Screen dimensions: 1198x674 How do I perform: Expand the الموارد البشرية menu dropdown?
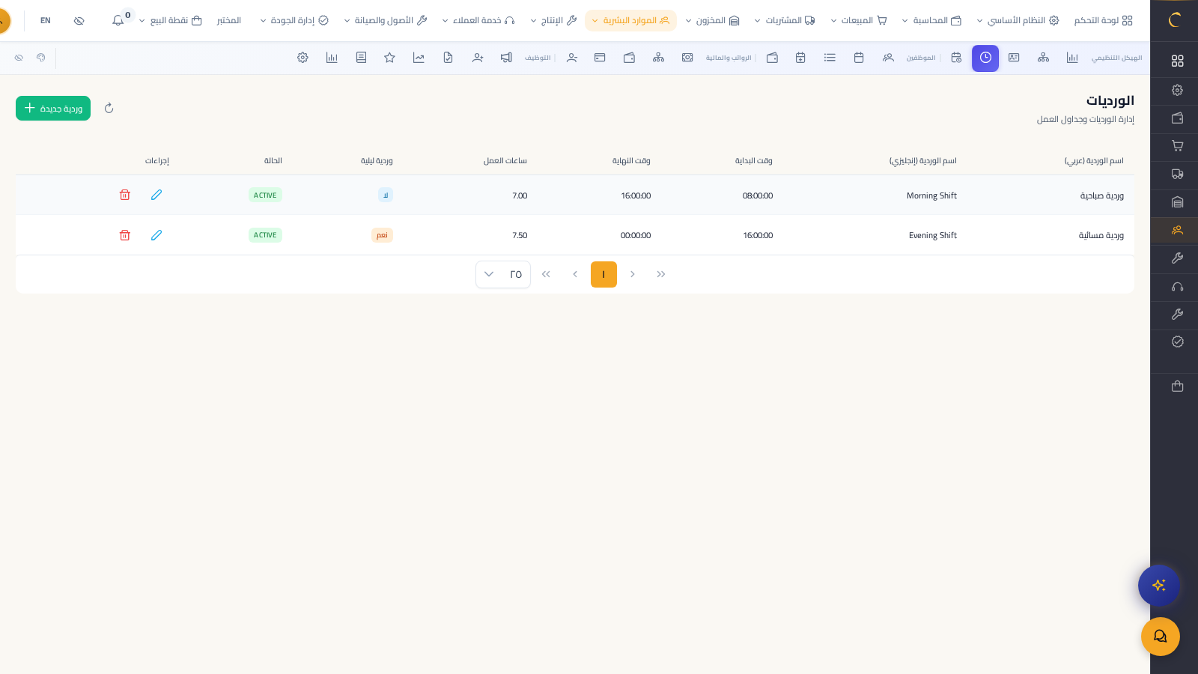630,20
